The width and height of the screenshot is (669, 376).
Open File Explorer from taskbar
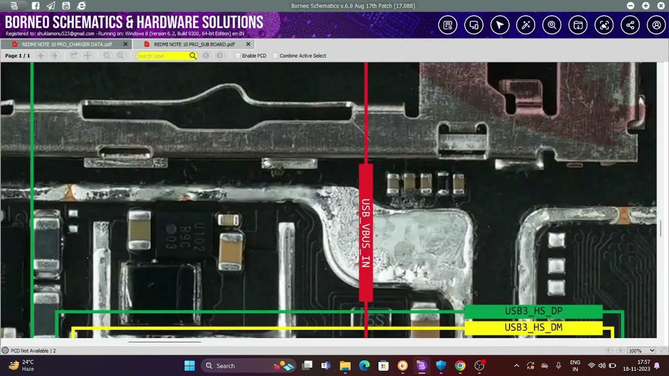[x=345, y=366]
